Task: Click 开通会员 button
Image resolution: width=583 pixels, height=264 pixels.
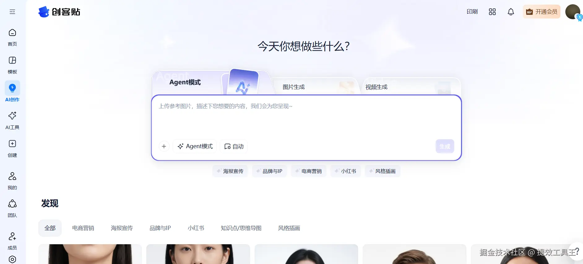Action: tap(542, 12)
